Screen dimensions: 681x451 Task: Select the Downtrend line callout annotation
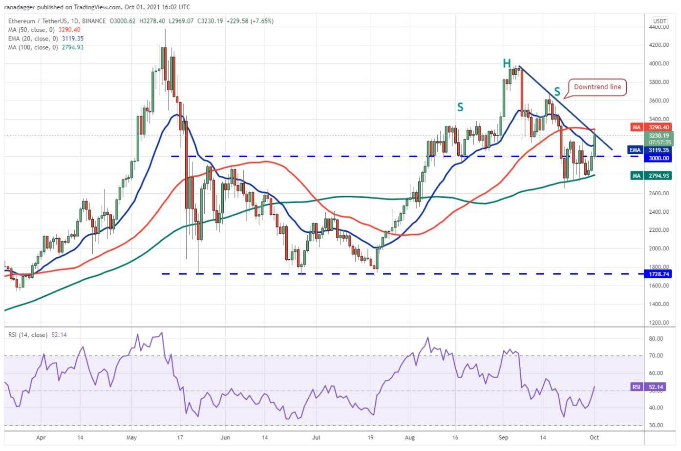(597, 87)
